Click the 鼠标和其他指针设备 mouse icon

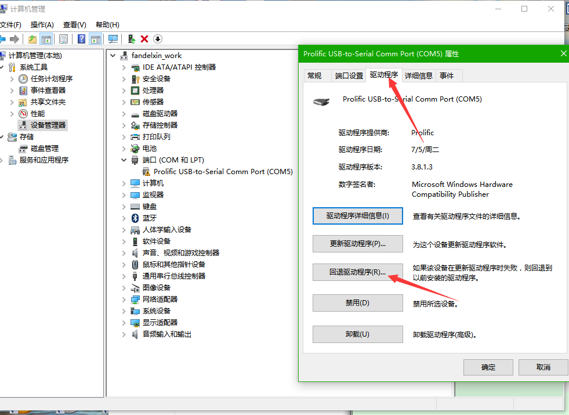pyautogui.click(x=135, y=264)
